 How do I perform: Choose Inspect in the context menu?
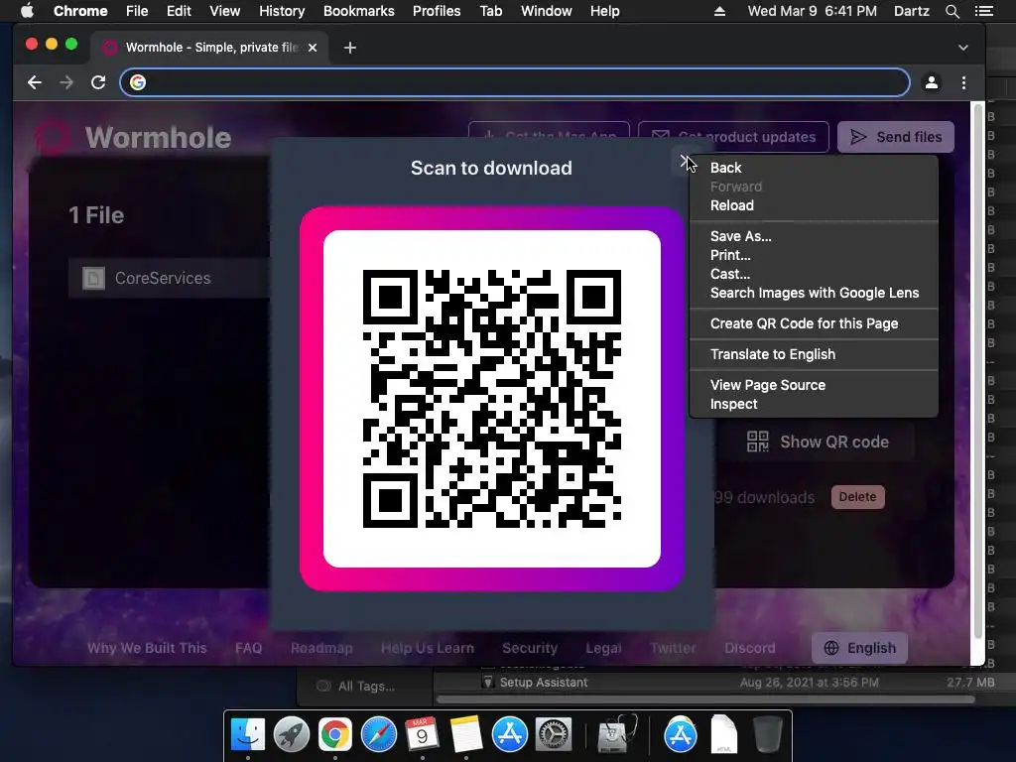(814, 404)
